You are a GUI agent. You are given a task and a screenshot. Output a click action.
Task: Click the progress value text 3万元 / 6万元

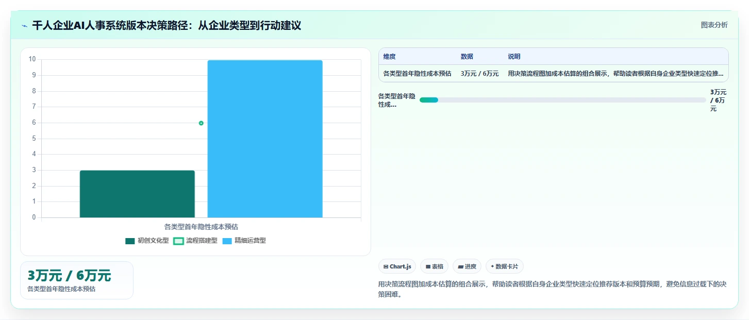pyautogui.click(x=719, y=100)
